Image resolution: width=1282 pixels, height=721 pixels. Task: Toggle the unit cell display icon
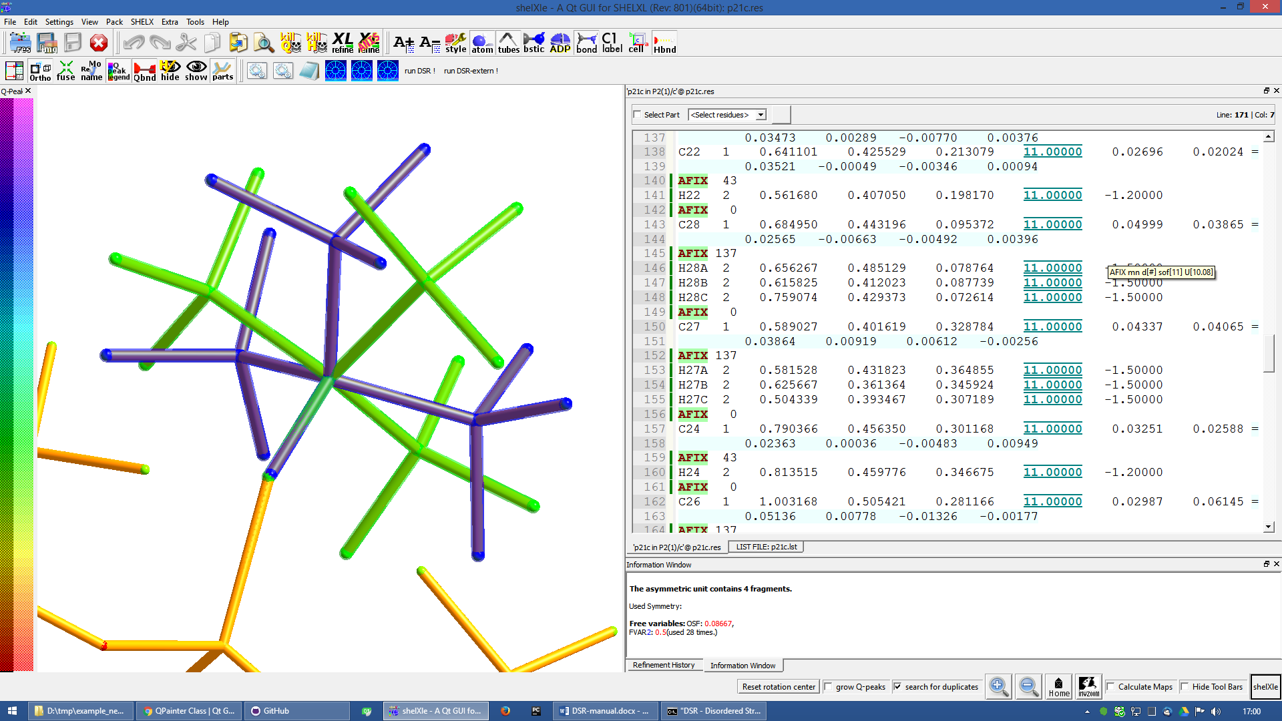coord(636,43)
